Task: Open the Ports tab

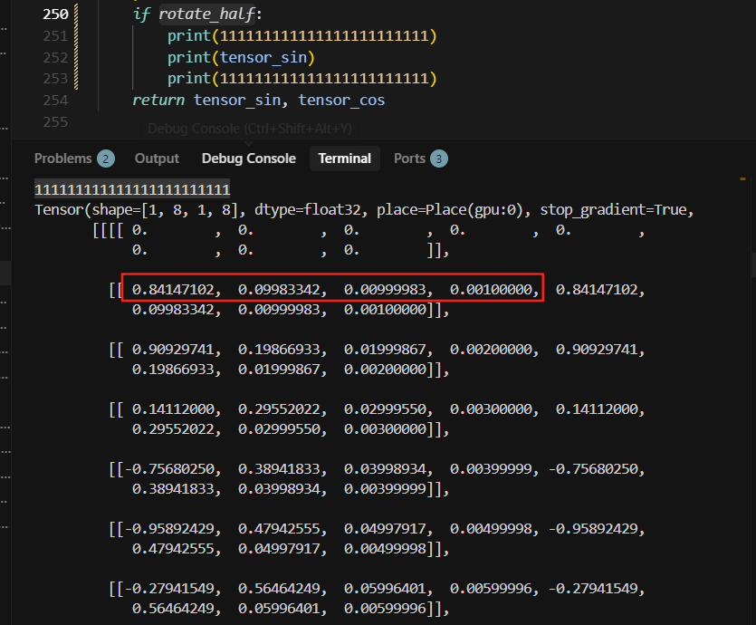Action: pos(409,159)
